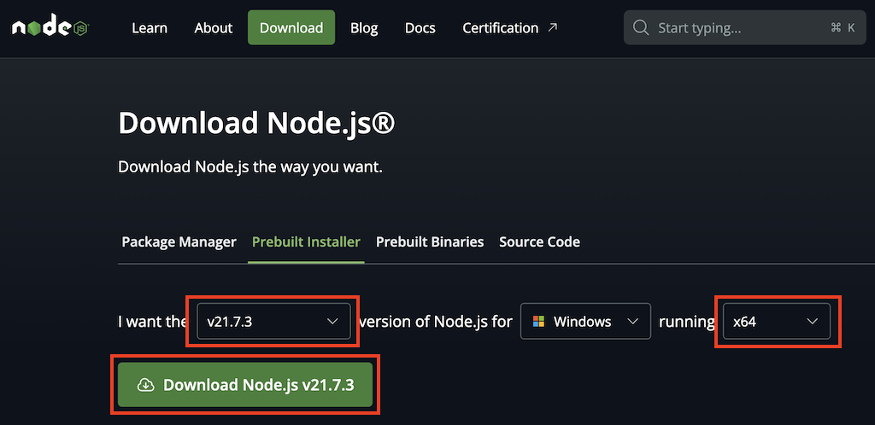875x425 pixels.
Task: Open the v21.7.3 version dropdown
Action: [273, 322]
